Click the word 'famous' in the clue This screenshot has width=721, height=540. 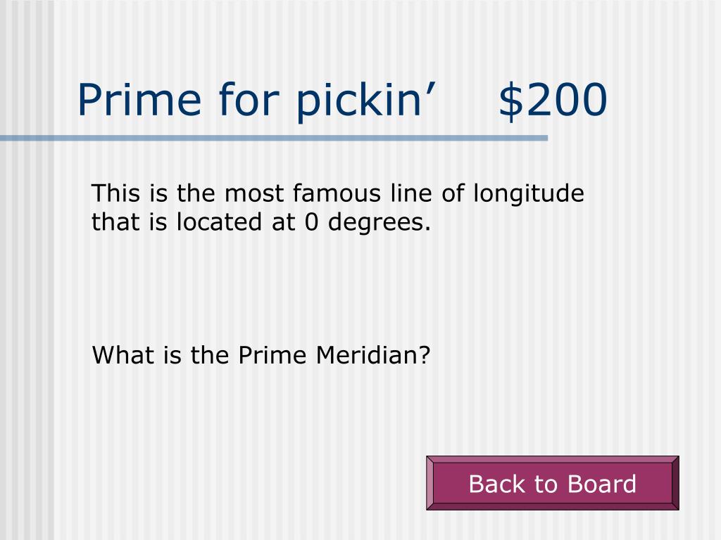(337, 193)
